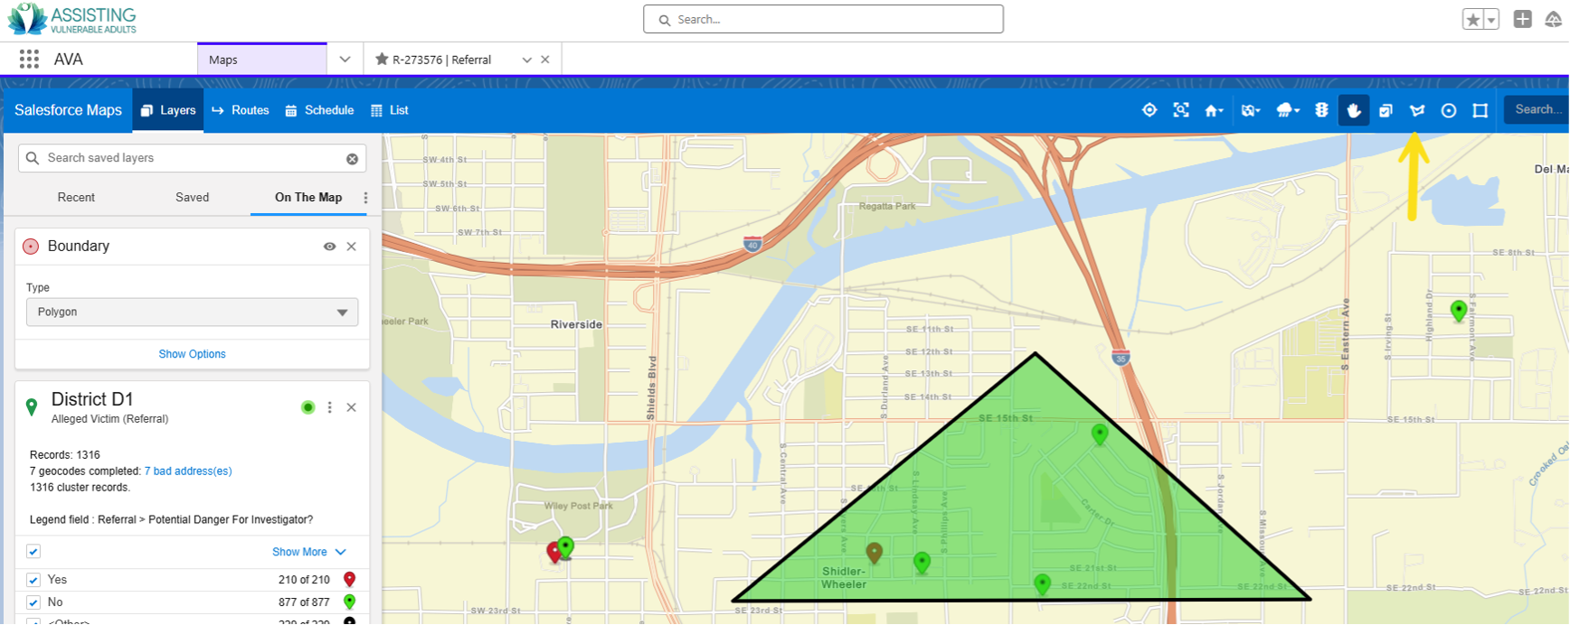
Task: Click the I-35 highway shield on map
Action: click(x=1121, y=358)
